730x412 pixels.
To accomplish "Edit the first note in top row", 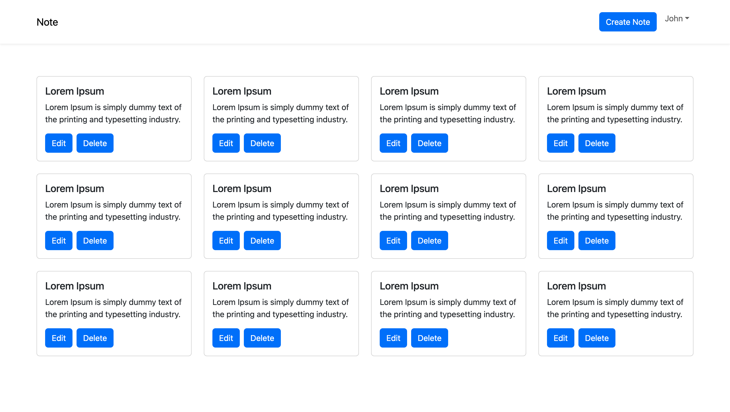I will point(59,143).
